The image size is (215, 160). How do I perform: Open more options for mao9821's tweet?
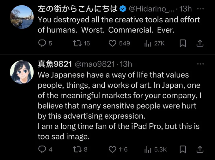pos(200,64)
